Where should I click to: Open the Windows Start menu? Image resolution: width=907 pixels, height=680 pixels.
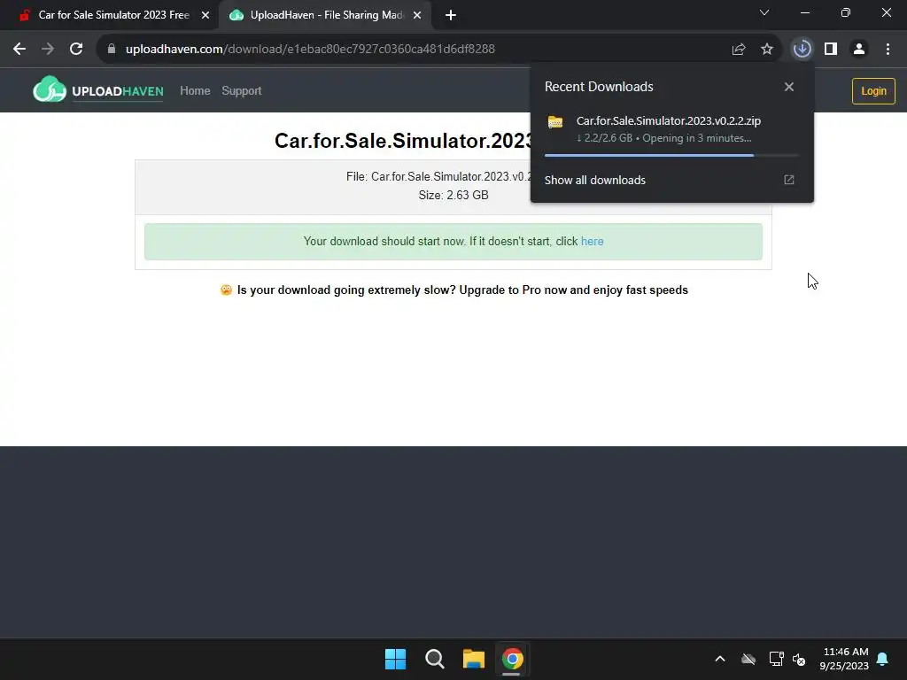coord(396,659)
